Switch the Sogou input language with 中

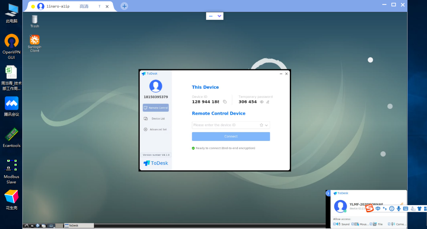pos(378,208)
